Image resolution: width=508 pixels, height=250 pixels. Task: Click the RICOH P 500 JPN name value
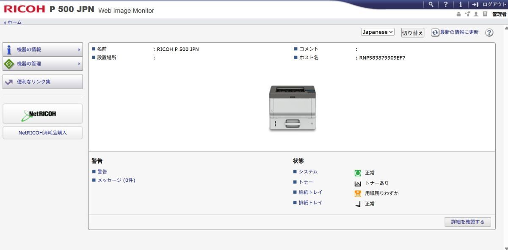pyautogui.click(x=178, y=49)
